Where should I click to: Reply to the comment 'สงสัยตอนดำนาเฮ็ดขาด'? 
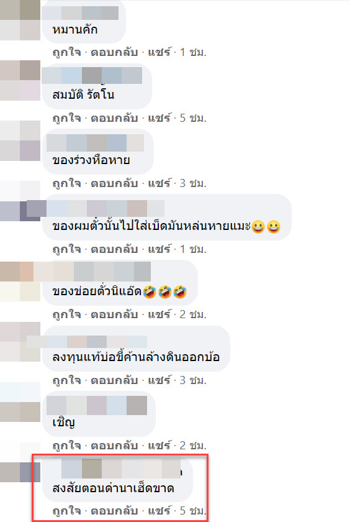pyautogui.click(x=114, y=510)
